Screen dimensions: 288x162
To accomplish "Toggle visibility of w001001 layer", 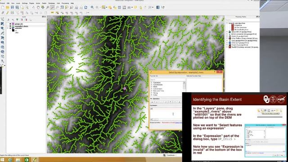I will coord(10,28).
